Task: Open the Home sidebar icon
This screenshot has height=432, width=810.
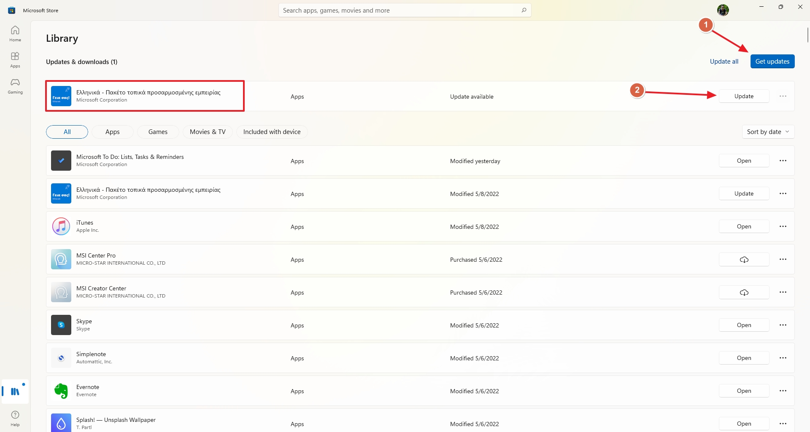Action: 15,33
